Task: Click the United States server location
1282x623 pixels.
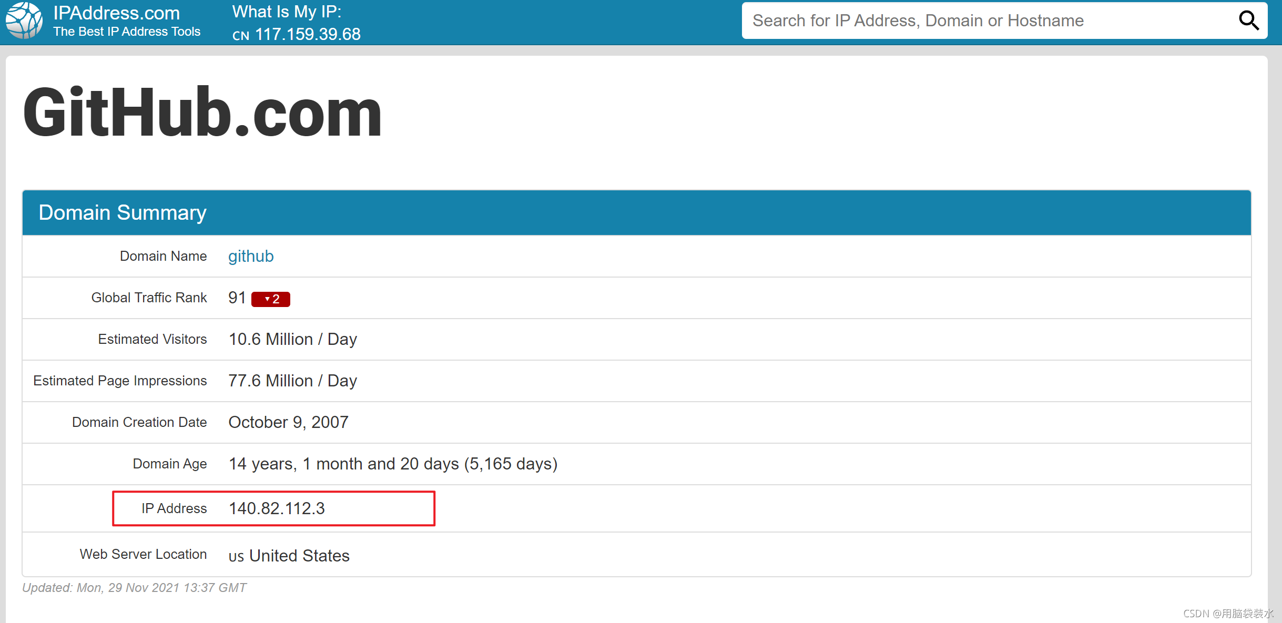Action: click(x=299, y=556)
